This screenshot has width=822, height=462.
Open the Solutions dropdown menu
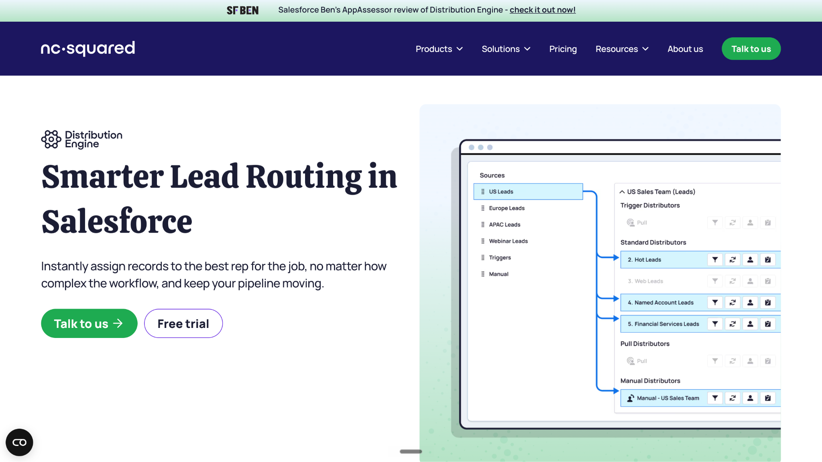coord(506,49)
